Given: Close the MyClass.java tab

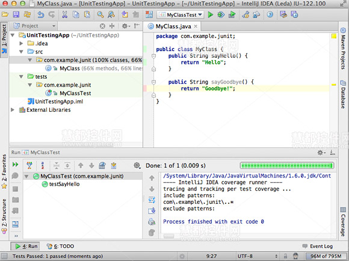Looking at the screenshot, I should [196, 26].
